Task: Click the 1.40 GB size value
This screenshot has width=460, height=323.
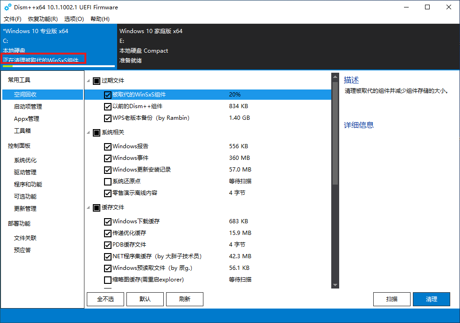Action: [239, 118]
